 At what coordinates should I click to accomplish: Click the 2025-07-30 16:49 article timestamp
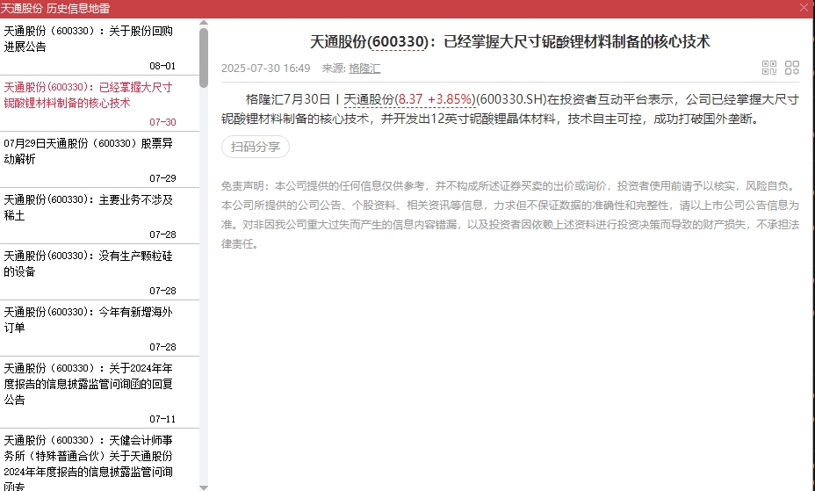tap(265, 69)
